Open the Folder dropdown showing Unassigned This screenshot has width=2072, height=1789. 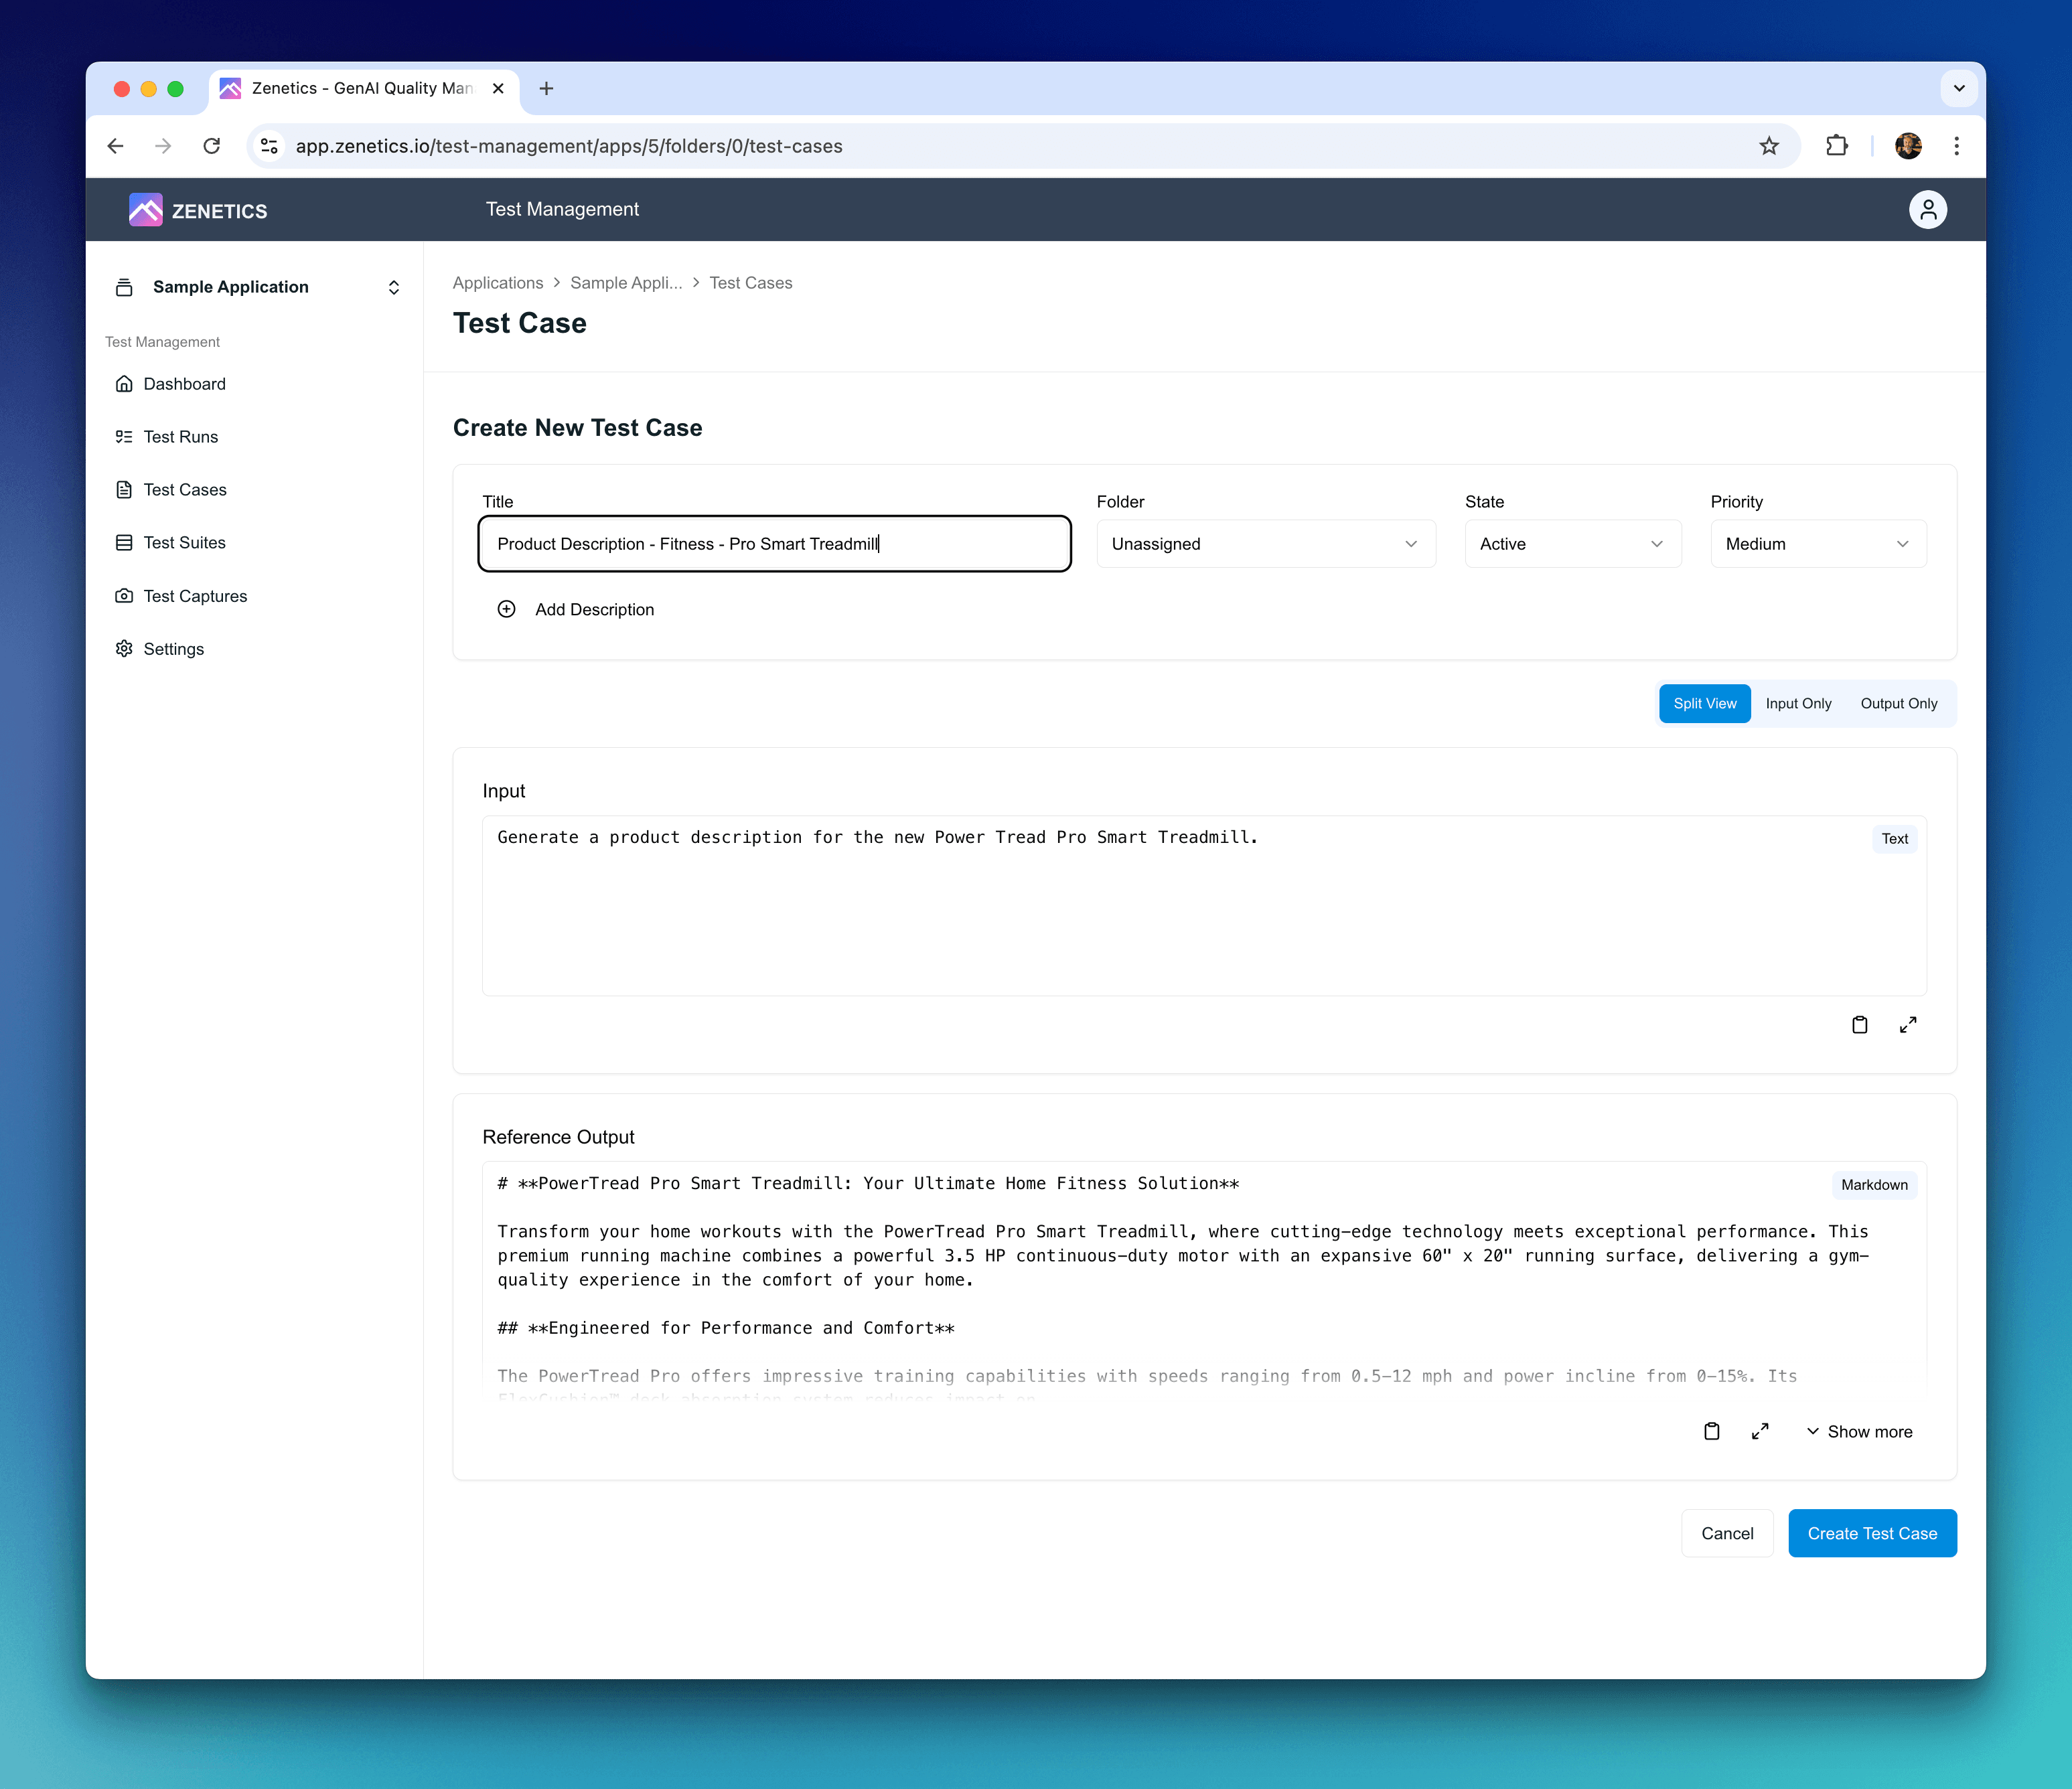[x=1264, y=543]
